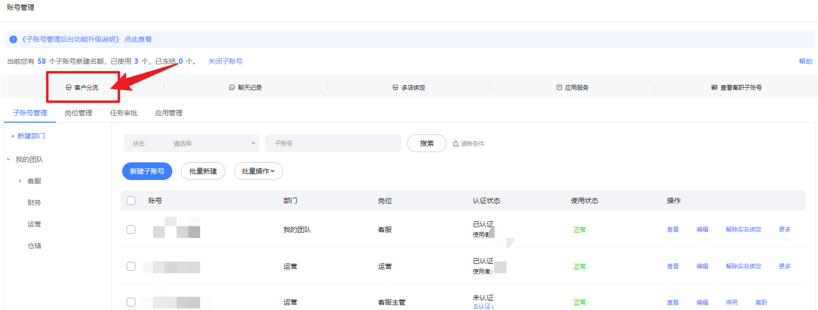
Task: Toggle the select-all checkbox in table header
Action: (x=131, y=201)
